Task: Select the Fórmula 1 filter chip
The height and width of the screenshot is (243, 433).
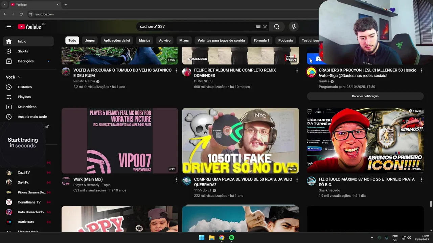Action: (x=261, y=40)
